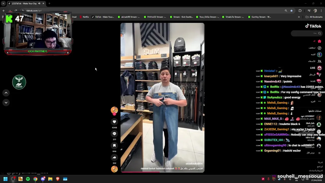Reload the page
Screen dimensions: 325x183
click(16, 11)
